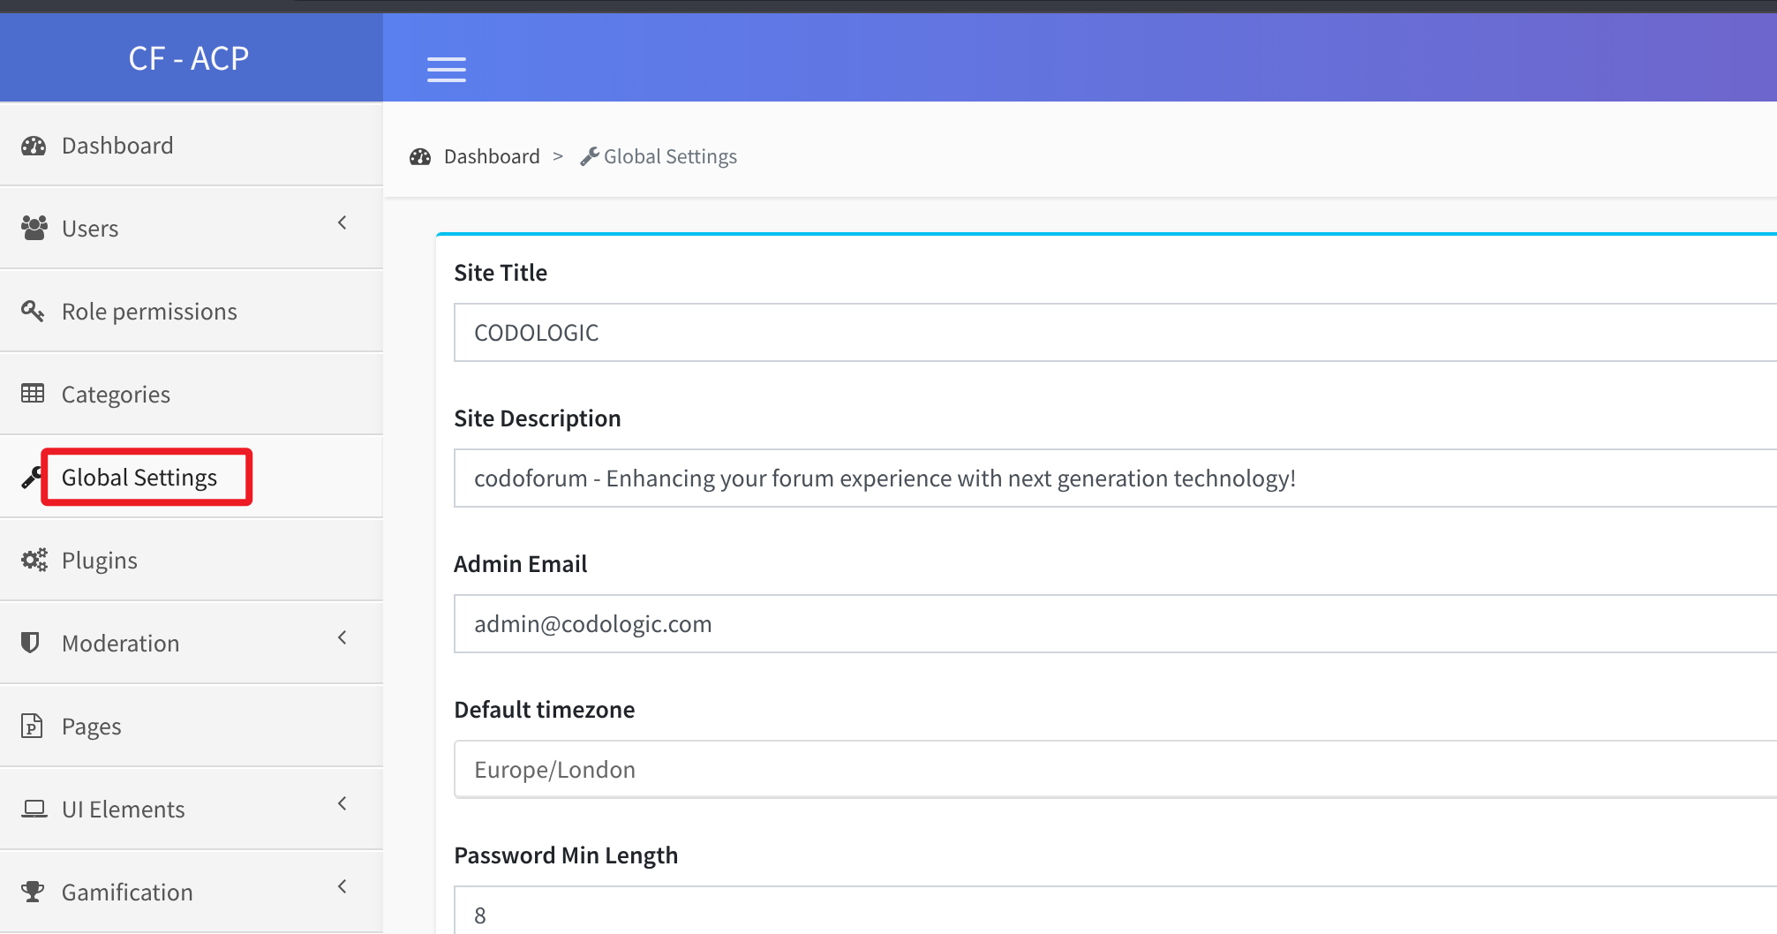Click the Role permissions key icon
1777x934 pixels.
tap(33, 311)
